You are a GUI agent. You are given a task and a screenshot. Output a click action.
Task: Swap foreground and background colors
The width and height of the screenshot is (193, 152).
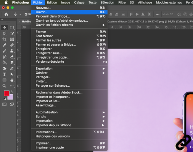click(12, 92)
